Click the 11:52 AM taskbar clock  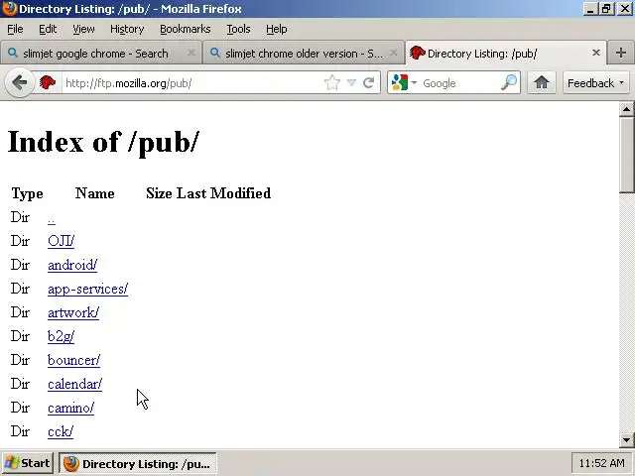point(601,463)
